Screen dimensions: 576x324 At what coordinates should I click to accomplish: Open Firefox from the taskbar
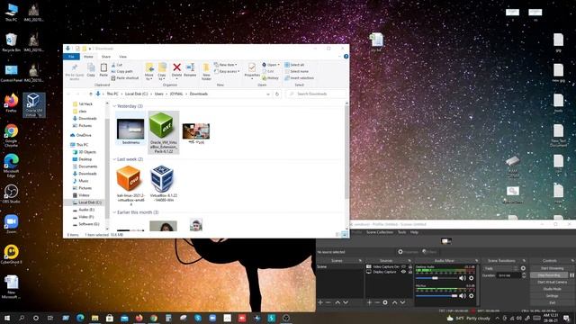pyautogui.click(x=139, y=318)
